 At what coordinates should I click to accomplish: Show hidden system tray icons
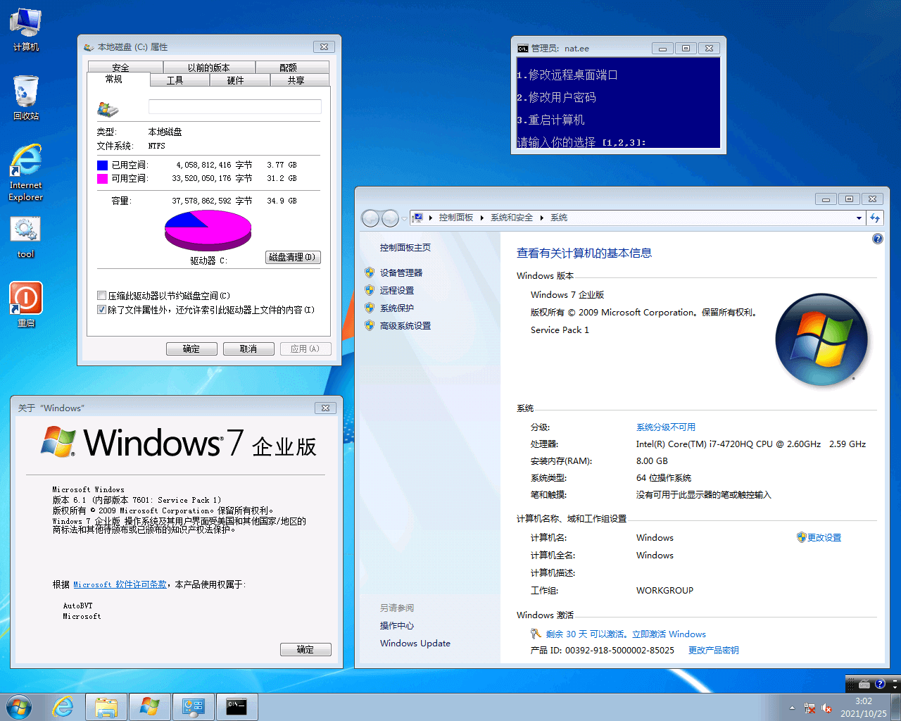[x=792, y=708]
